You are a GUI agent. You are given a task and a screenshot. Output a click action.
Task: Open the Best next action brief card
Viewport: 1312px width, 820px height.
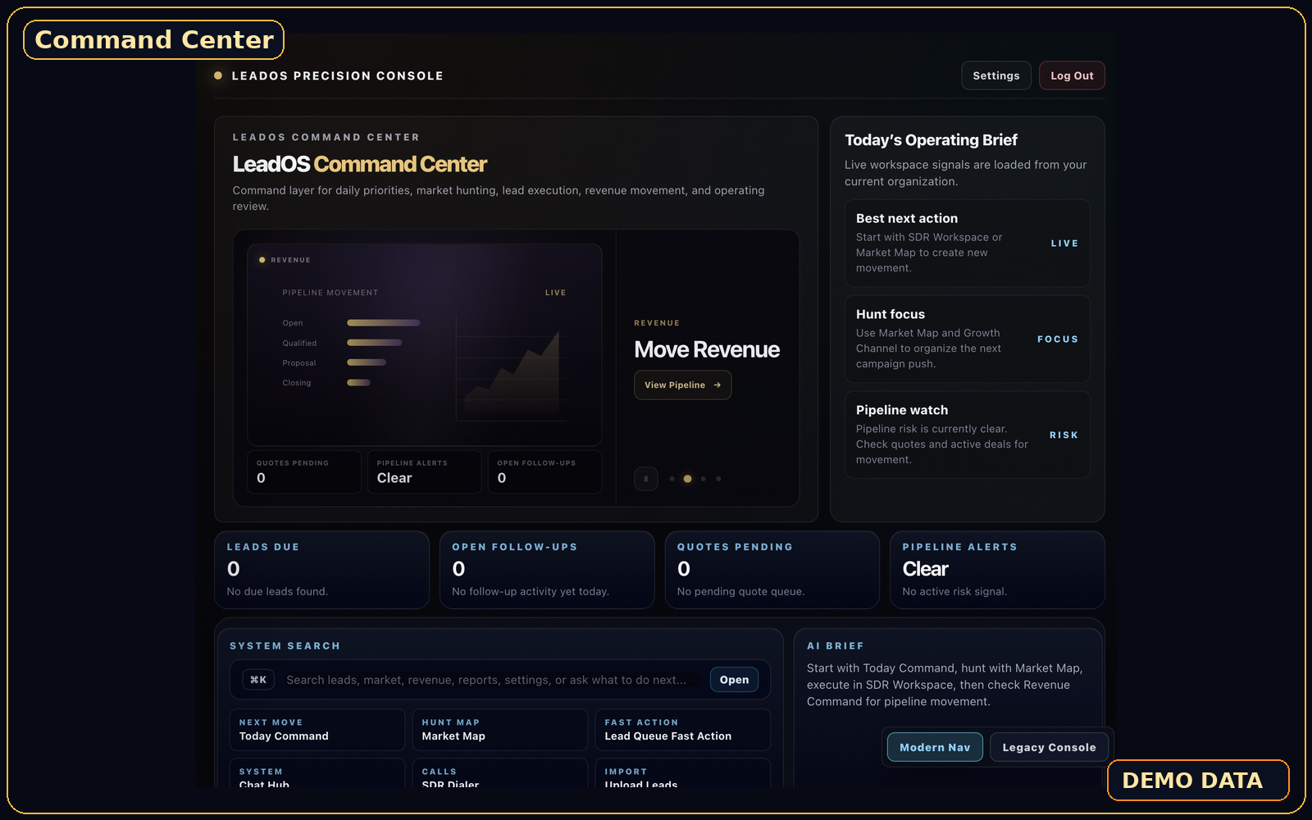coord(968,244)
